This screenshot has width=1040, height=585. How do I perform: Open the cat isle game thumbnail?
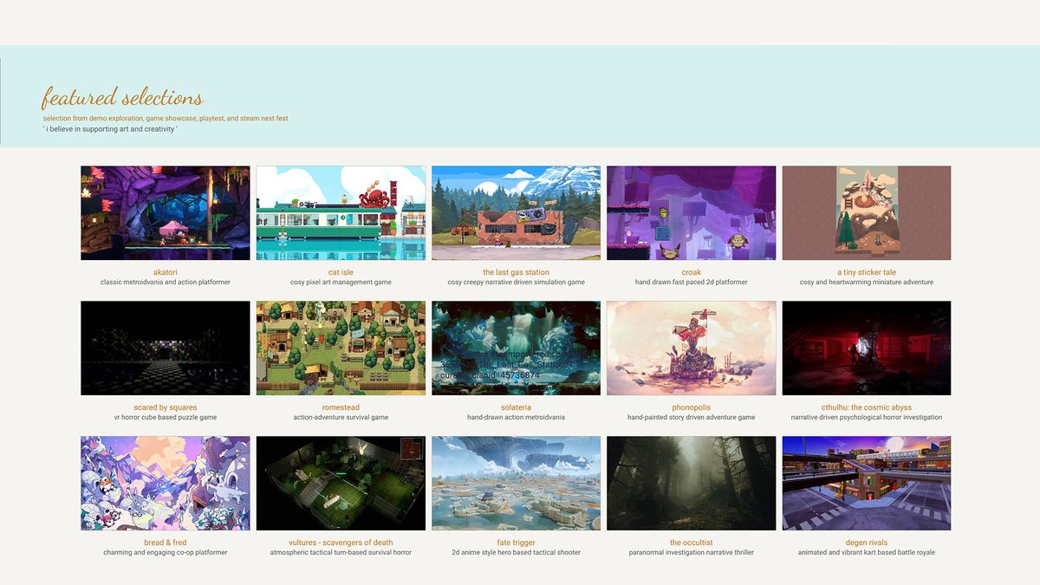pos(341,213)
